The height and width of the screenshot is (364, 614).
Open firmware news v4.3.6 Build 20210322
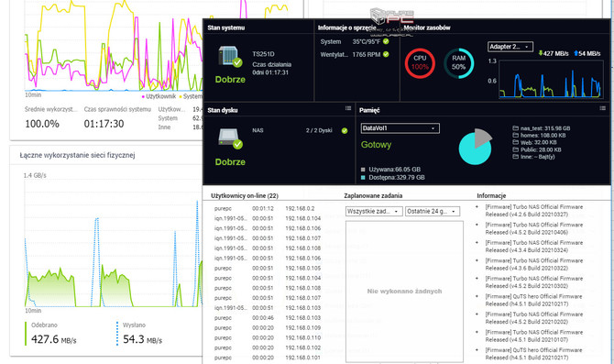click(534, 264)
